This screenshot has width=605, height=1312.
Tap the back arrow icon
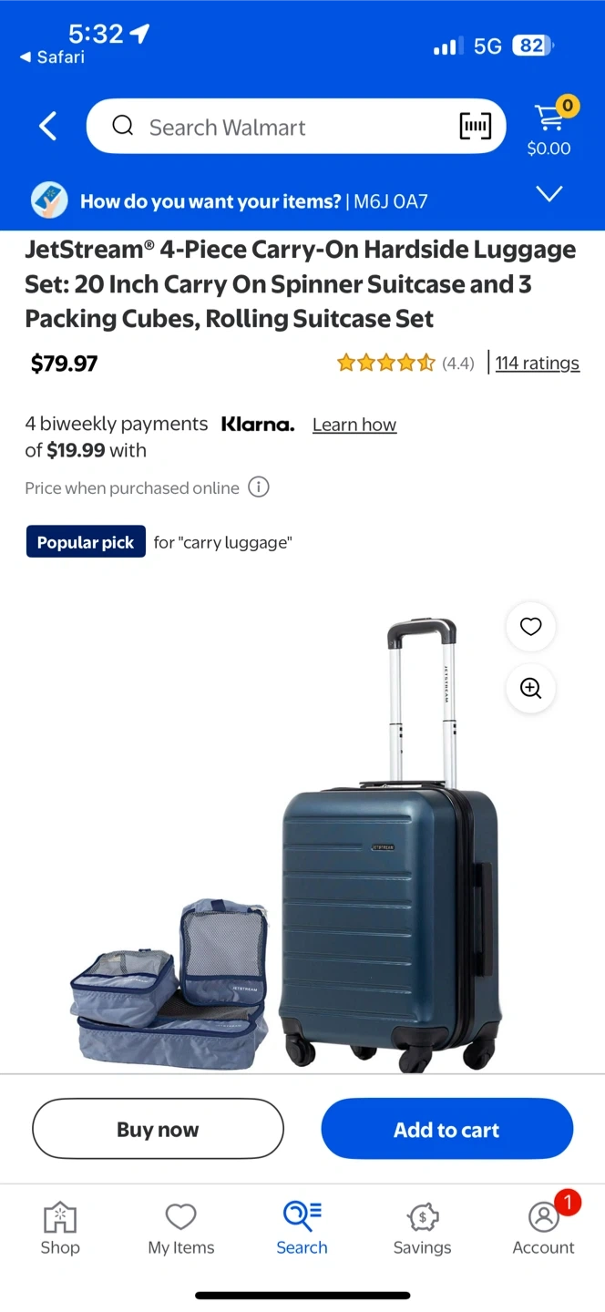pyautogui.click(x=47, y=127)
